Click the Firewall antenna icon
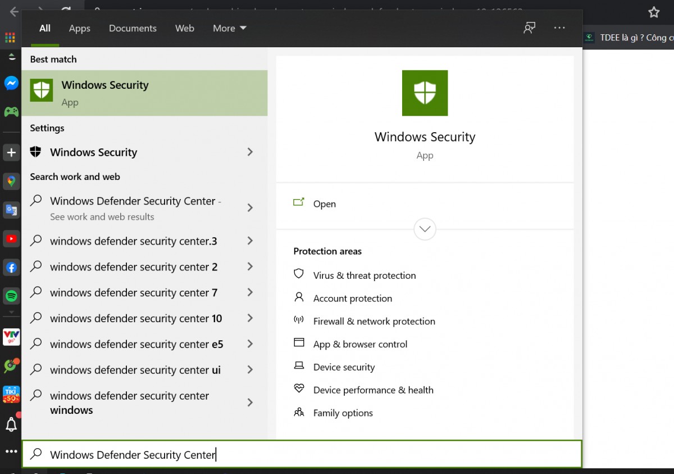The image size is (674, 474). click(x=299, y=320)
